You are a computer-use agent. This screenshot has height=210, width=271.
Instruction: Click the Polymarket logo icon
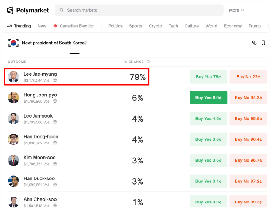tap(10, 10)
